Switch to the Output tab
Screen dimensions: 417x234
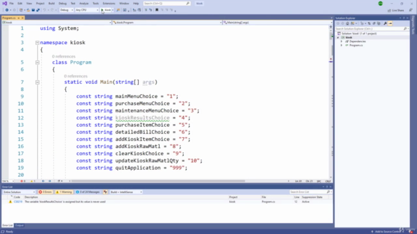point(19,226)
